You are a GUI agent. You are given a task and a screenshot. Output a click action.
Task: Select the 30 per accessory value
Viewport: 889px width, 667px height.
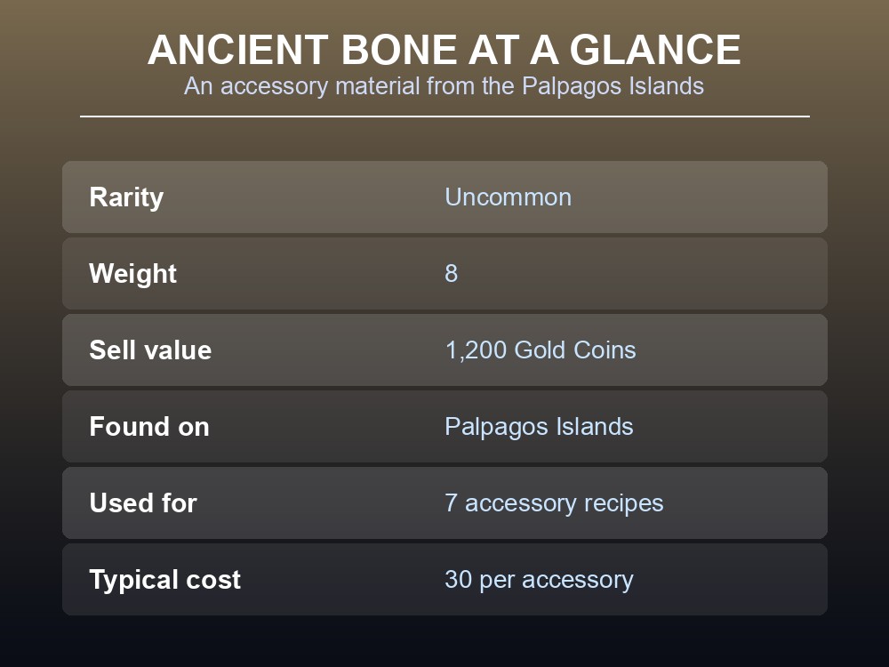click(x=539, y=580)
